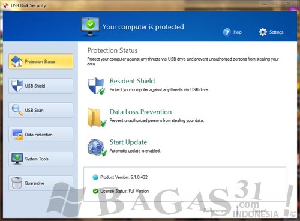The image size is (300, 221).
Task: Click the Resident Shield icon
Action: click(97, 86)
